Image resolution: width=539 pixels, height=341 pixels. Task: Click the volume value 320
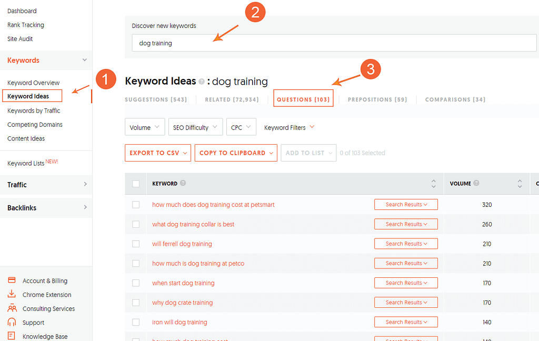[487, 205]
